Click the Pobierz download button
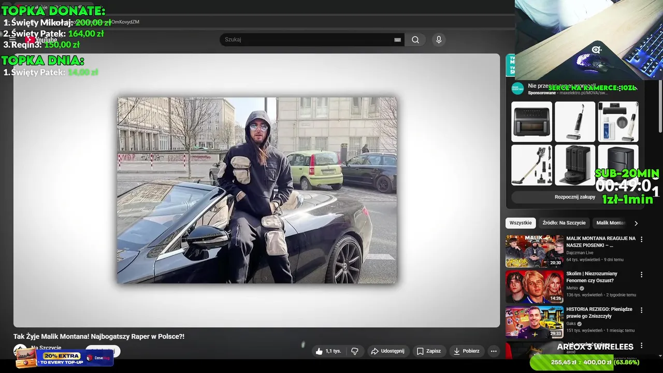The height and width of the screenshot is (373, 663). click(x=466, y=351)
